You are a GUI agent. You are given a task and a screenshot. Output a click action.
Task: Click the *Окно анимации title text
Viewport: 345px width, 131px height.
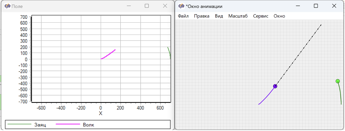click(204, 6)
